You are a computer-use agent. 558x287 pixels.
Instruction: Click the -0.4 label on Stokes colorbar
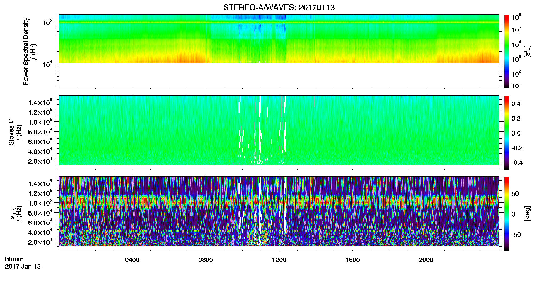tap(517, 163)
